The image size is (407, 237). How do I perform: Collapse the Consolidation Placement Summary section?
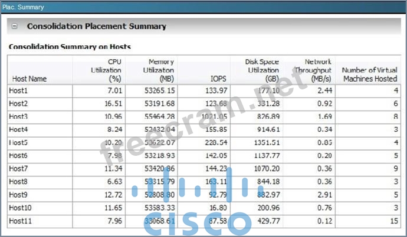[x=15, y=26]
